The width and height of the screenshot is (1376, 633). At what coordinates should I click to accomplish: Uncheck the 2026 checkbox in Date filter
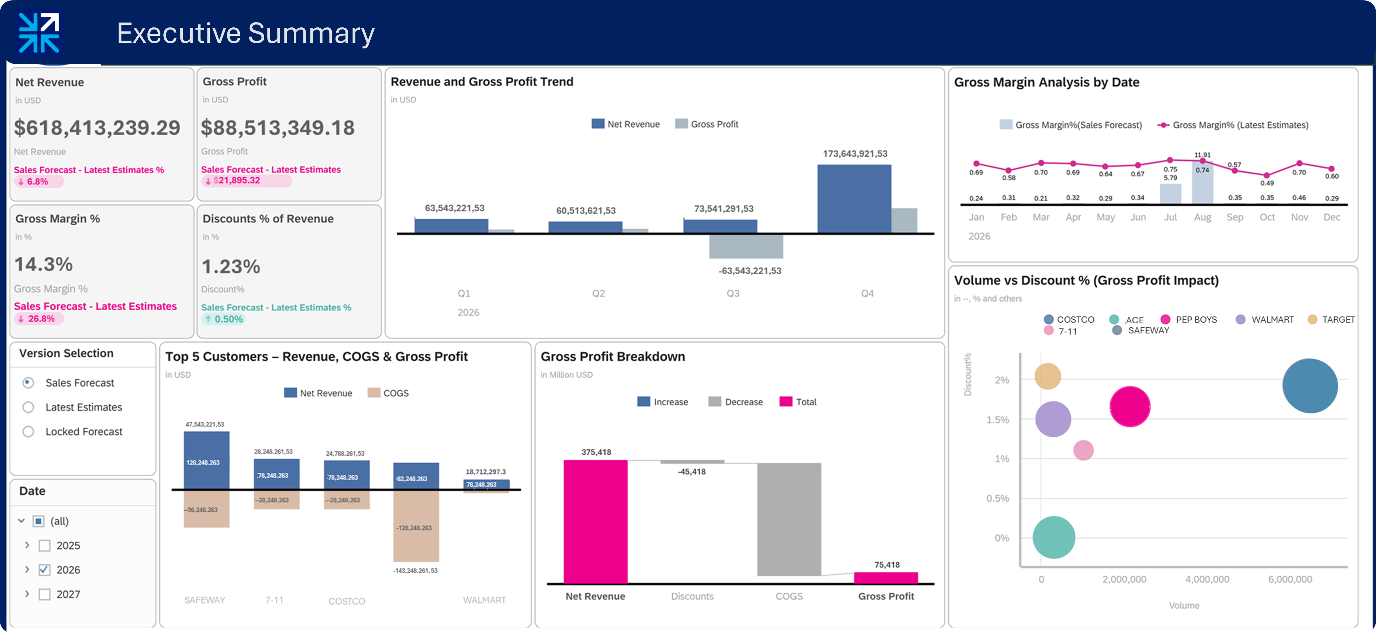click(x=44, y=569)
